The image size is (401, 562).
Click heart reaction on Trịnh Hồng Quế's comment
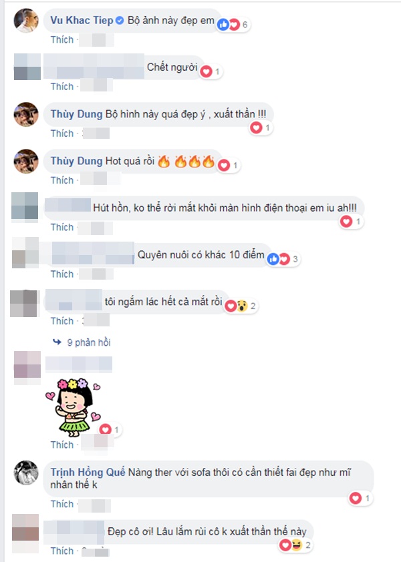tap(361, 498)
